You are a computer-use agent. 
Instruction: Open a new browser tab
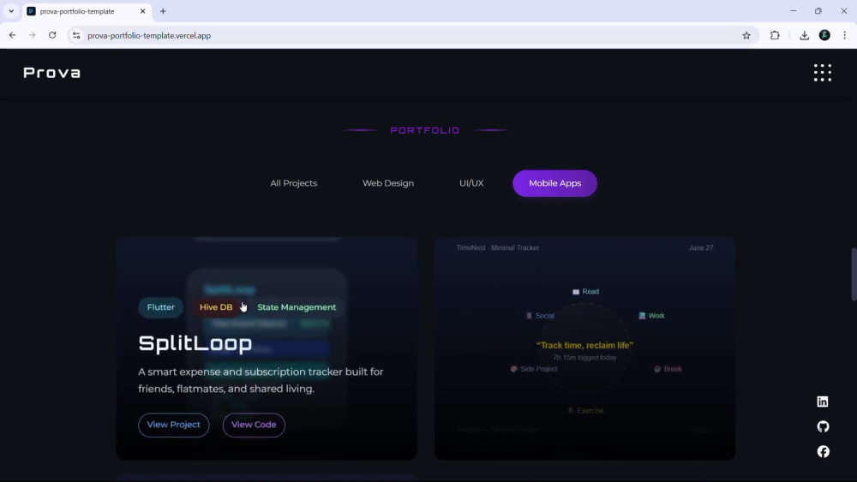coord(163,11)
